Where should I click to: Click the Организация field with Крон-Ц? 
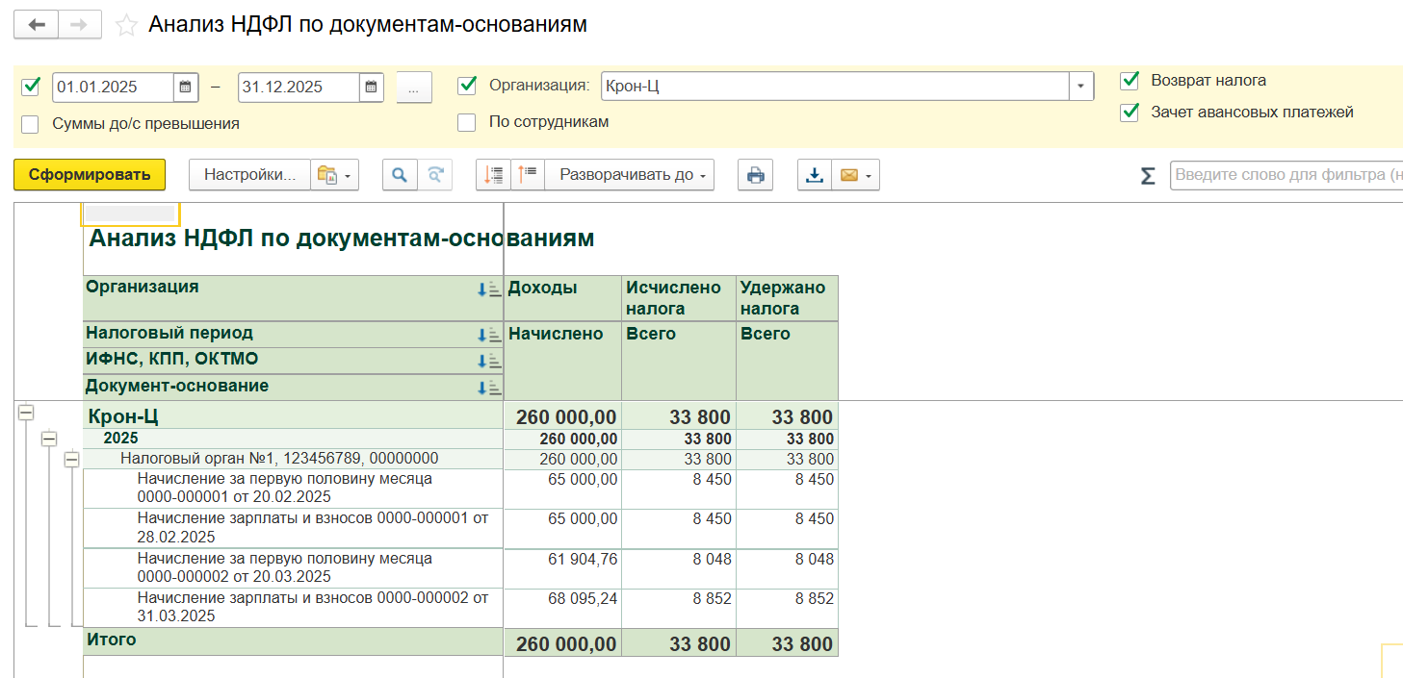pos(835,87)
